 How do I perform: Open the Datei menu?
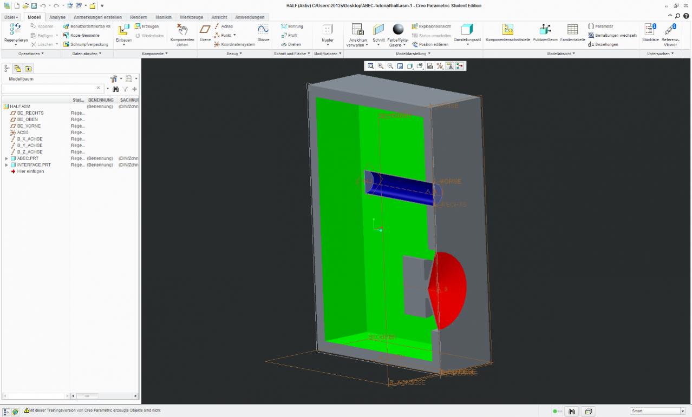[x=11, y=17]
